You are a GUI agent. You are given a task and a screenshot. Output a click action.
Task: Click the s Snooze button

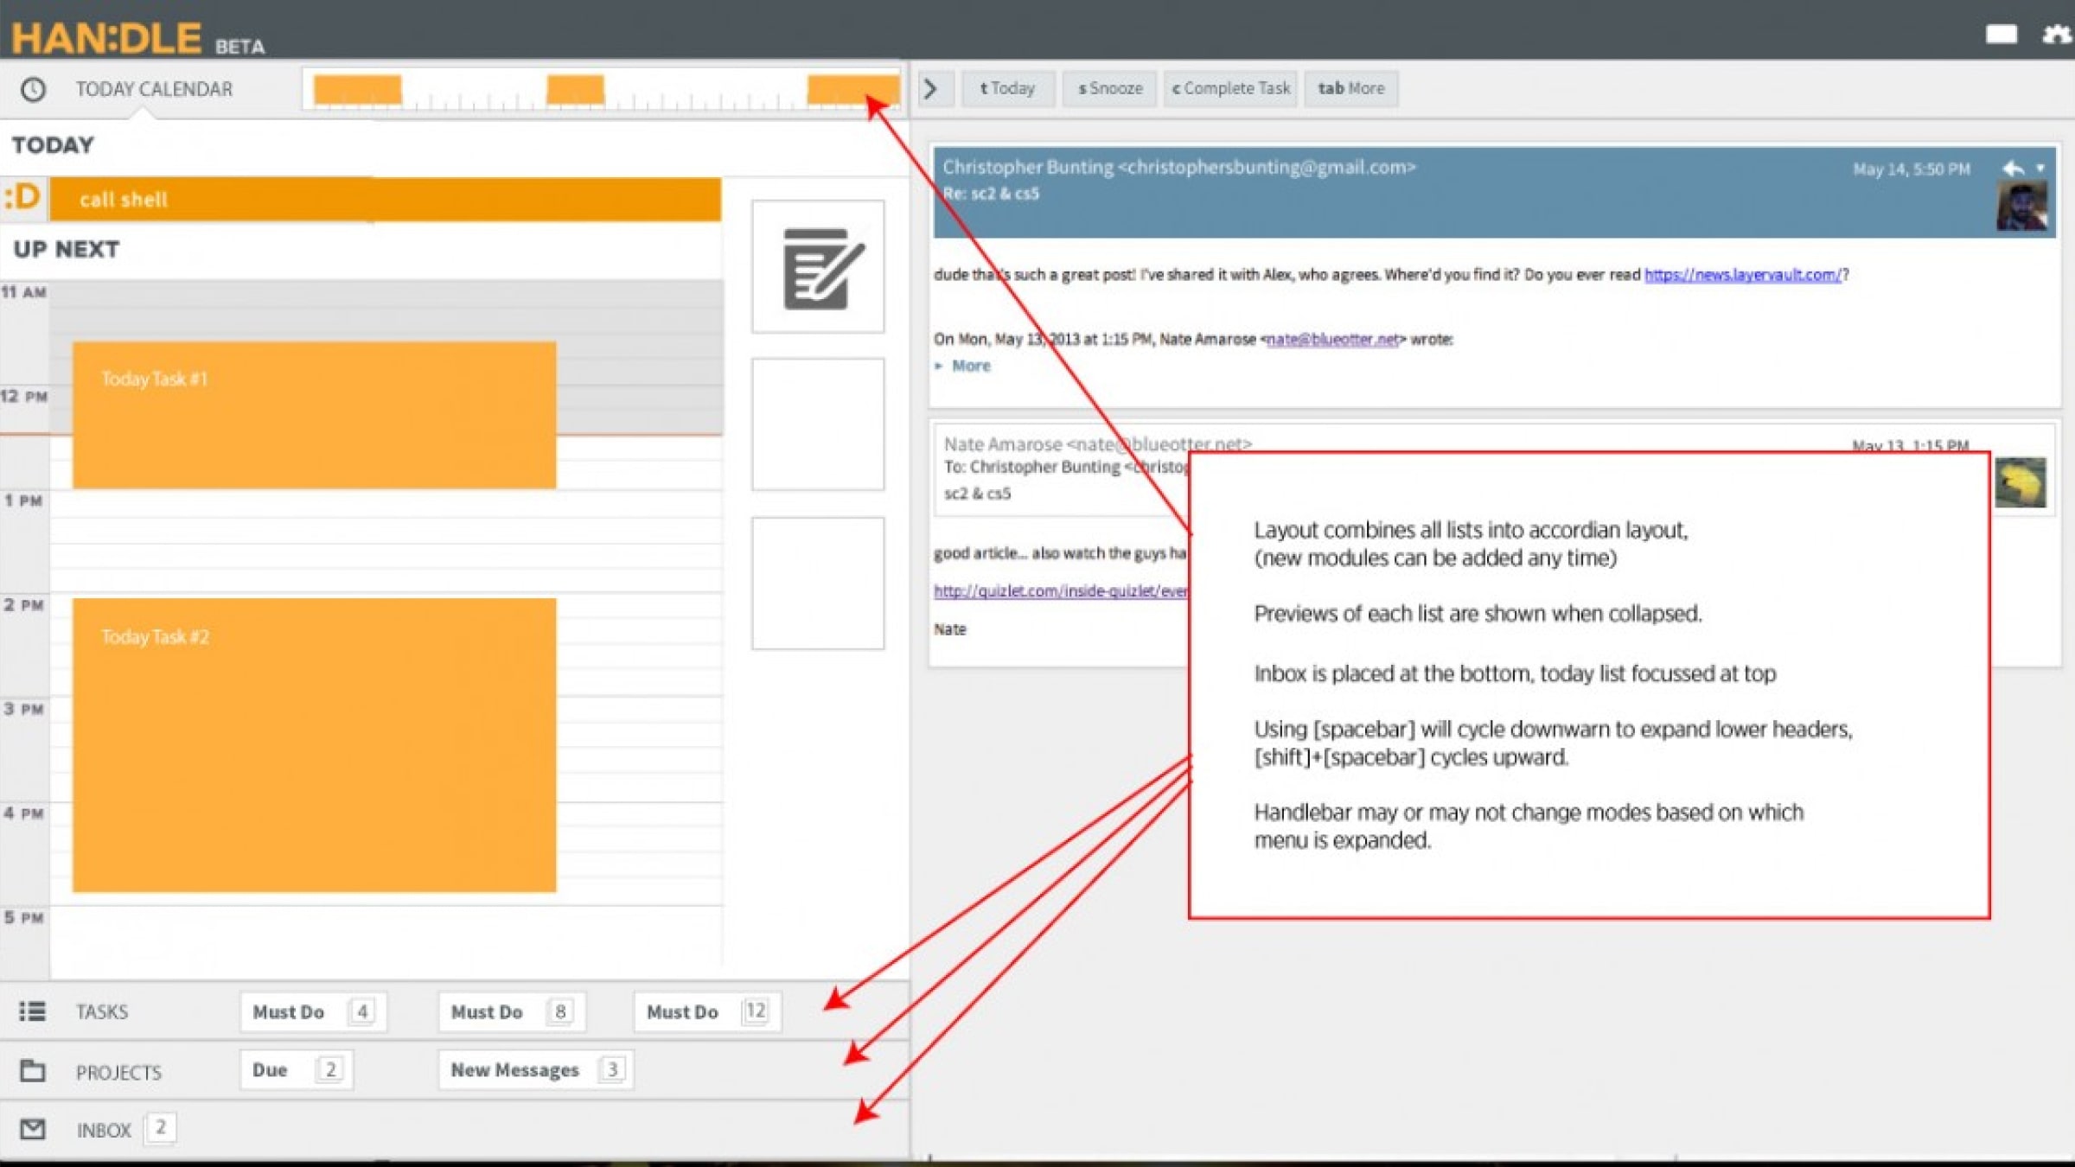(1110, 88)
